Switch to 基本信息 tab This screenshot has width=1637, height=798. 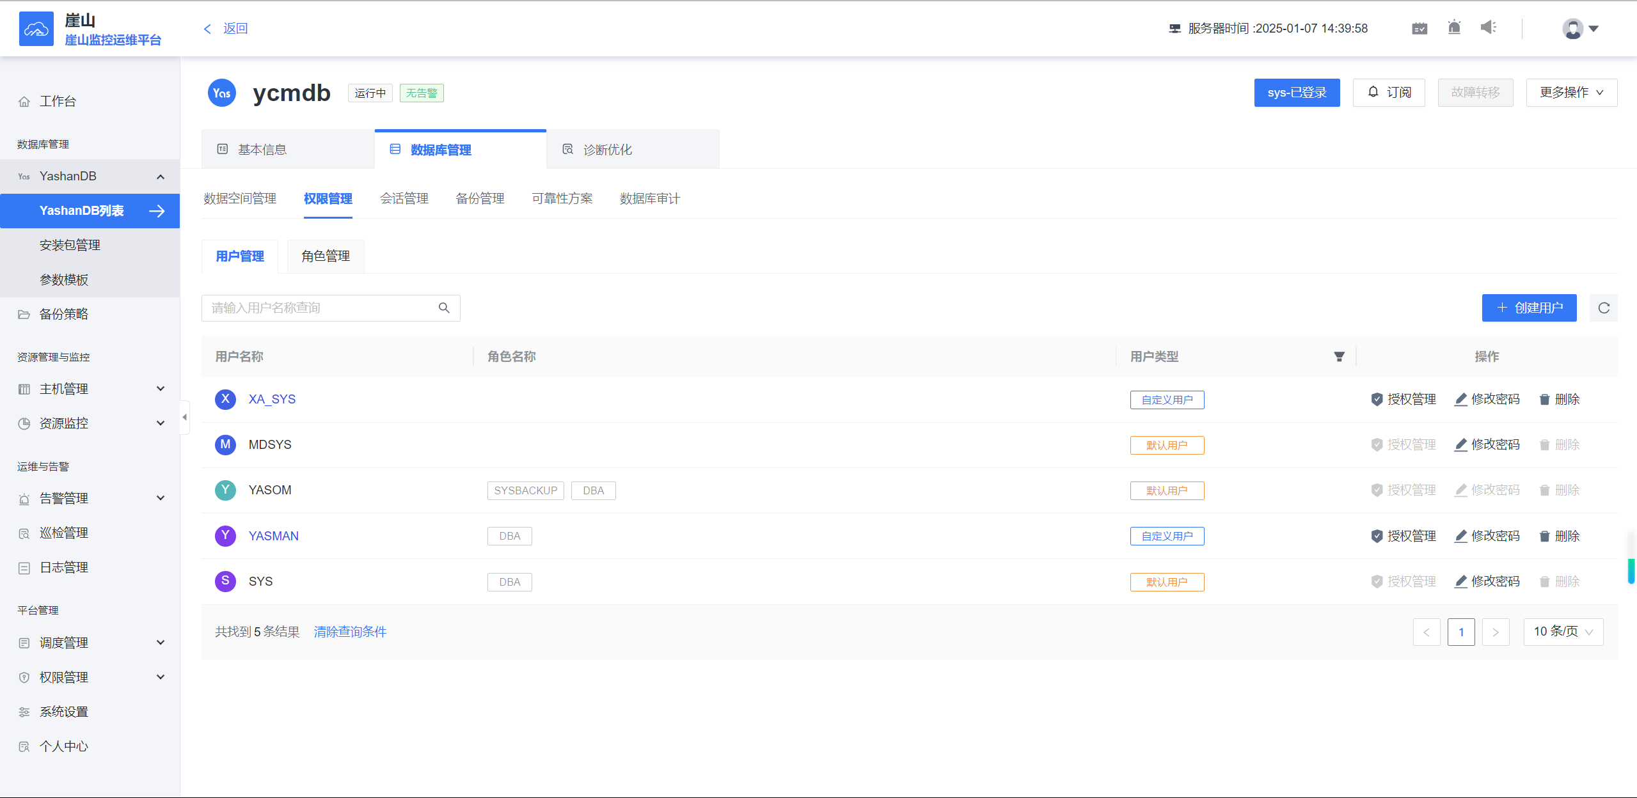288,150
